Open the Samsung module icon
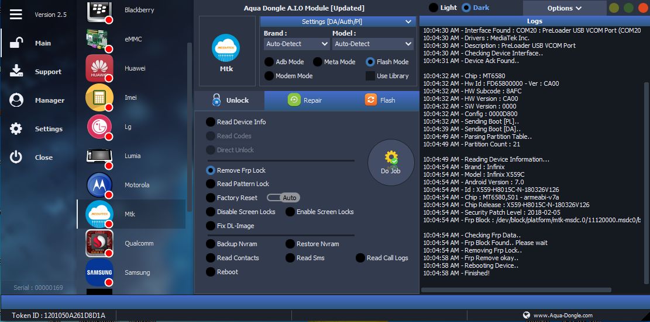The width and height of the screenshot is (650, 322). point(99,272)
